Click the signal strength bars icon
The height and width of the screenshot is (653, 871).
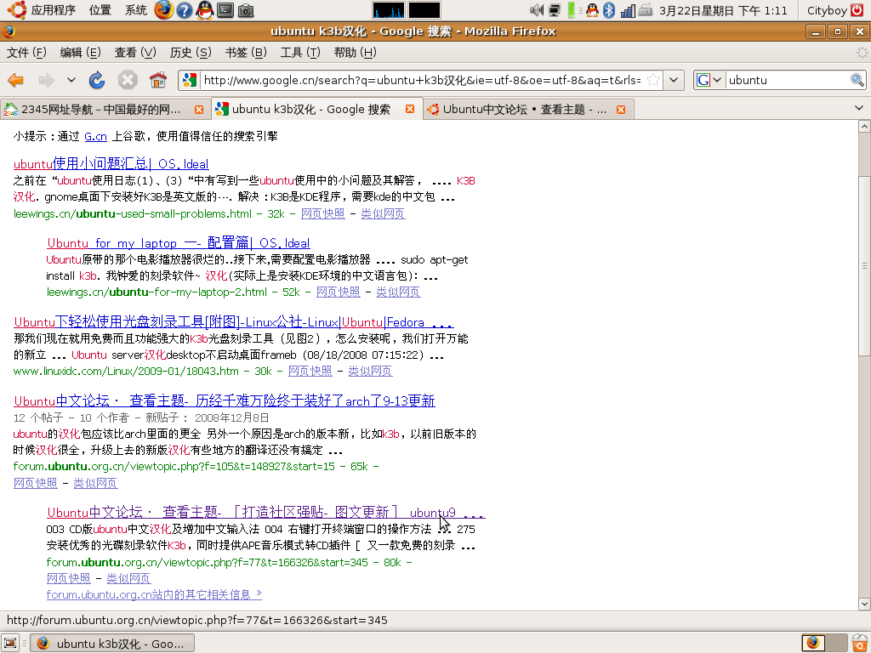628,10
